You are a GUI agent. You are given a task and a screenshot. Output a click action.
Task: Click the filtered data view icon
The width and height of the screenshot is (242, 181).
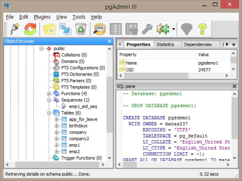pos(131,29)
